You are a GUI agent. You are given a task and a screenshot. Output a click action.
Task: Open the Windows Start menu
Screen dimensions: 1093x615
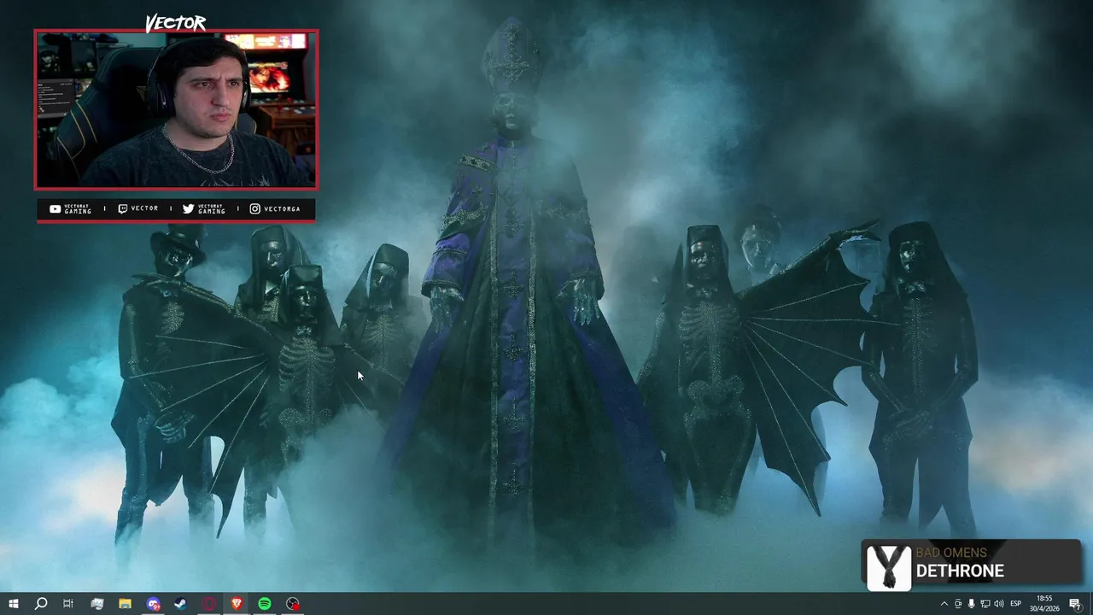point(13,604)
